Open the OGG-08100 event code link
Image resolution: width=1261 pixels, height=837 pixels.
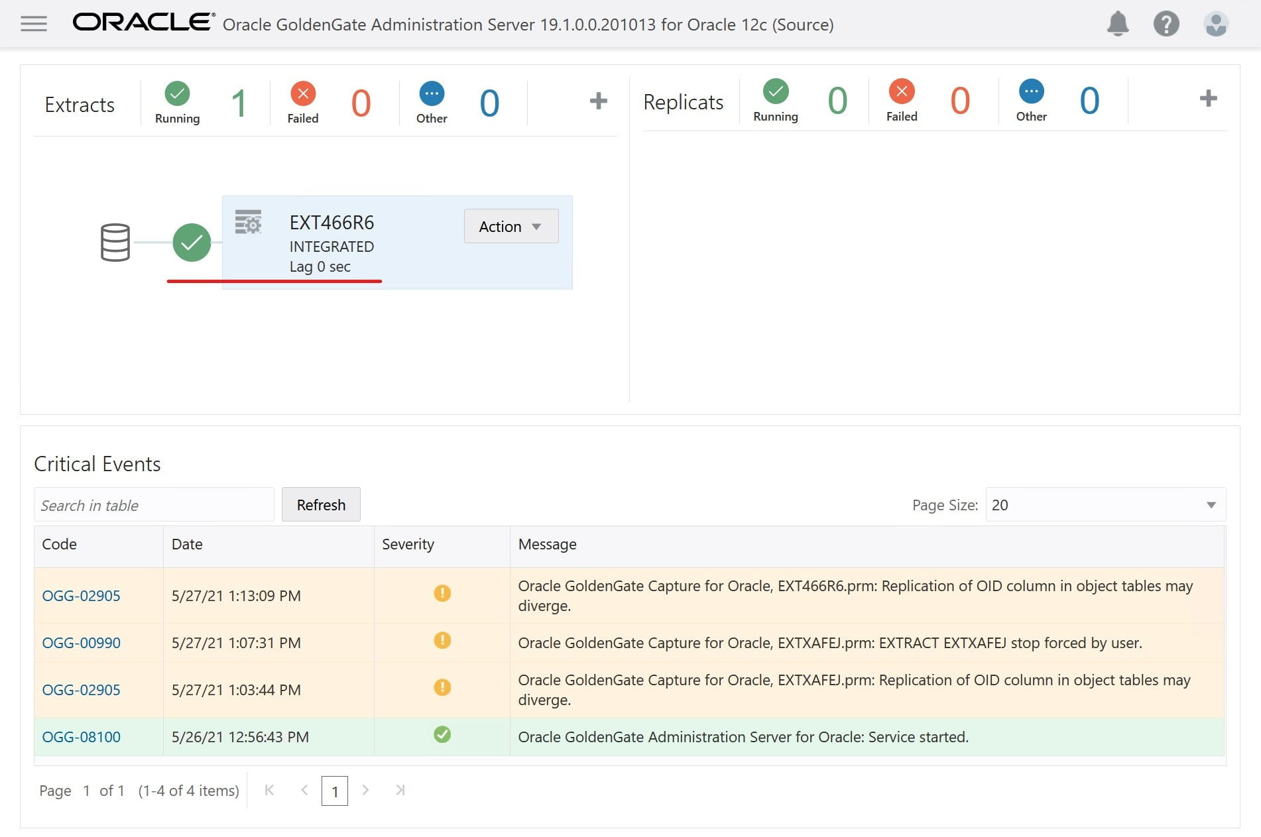pyautogui.click(x=81, y=737)
